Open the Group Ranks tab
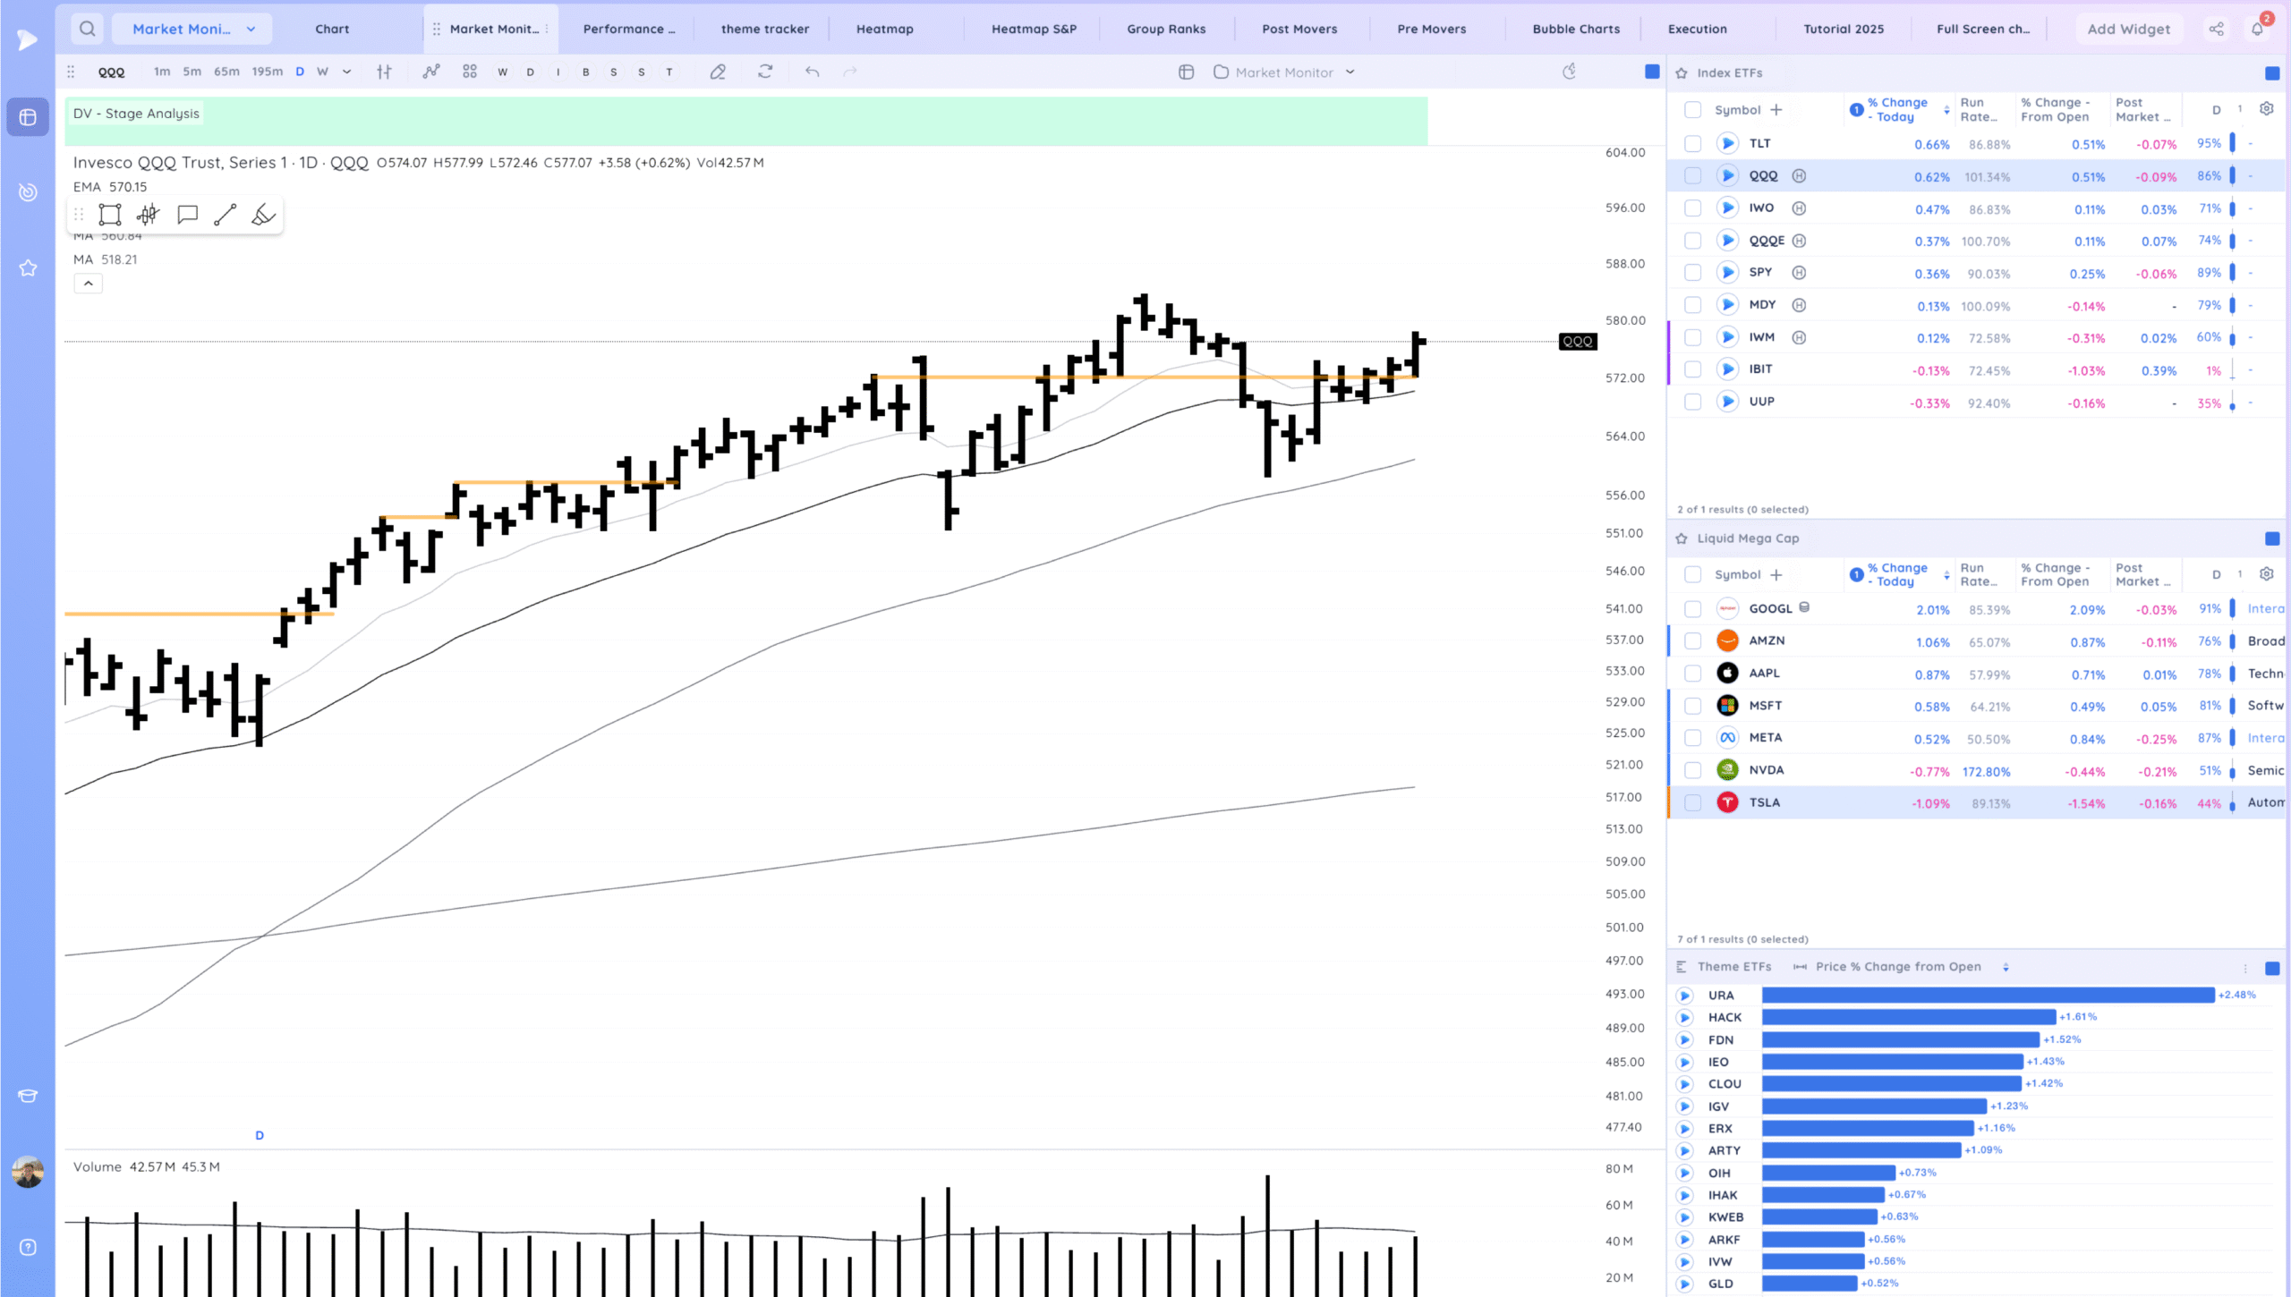The height and width of the screenshot is (1297, 2291). click(x=1166, y=29)
